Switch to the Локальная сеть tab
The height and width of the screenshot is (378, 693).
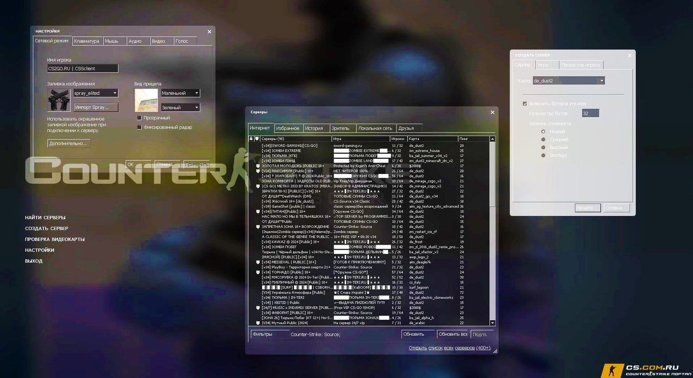376,128
